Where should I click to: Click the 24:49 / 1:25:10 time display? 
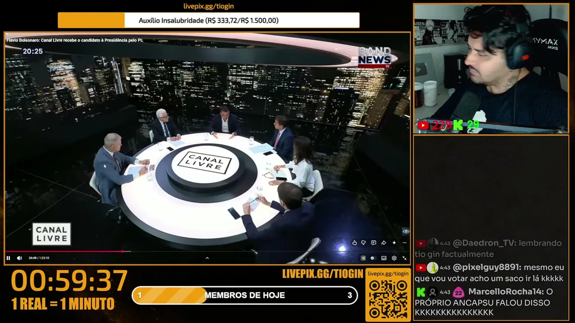coord(39,258)
